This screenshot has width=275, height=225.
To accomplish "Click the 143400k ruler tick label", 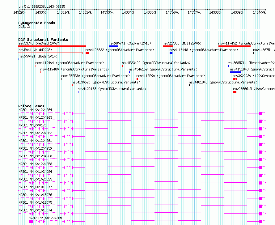I will [259, 12].
